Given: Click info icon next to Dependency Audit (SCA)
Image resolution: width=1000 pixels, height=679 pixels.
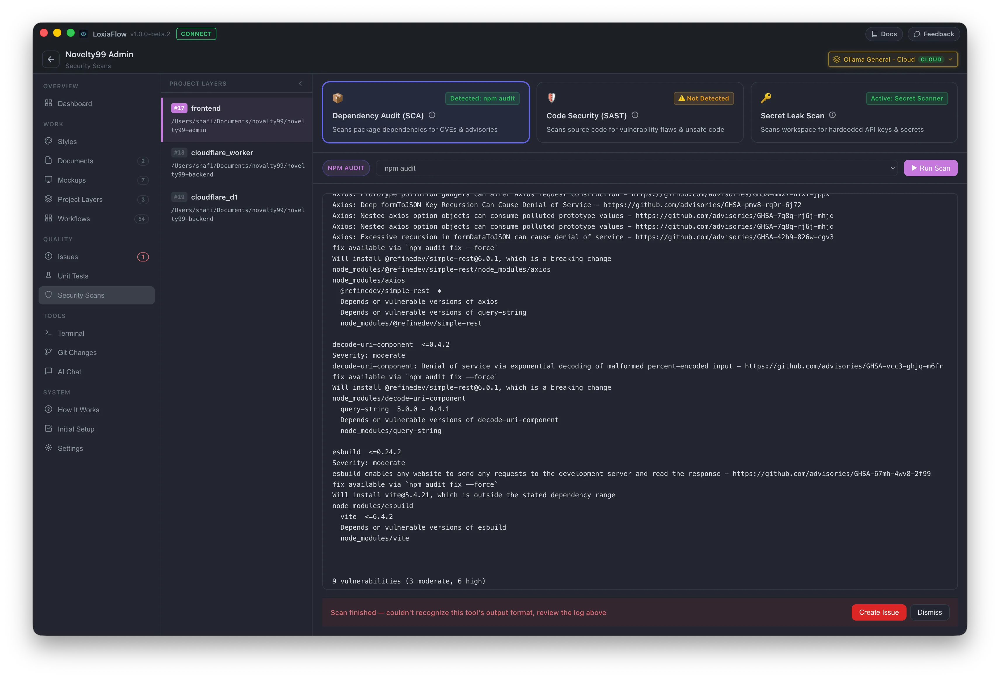Looking at the screenshot, I should pyautogui.click(x=432, y=115).
